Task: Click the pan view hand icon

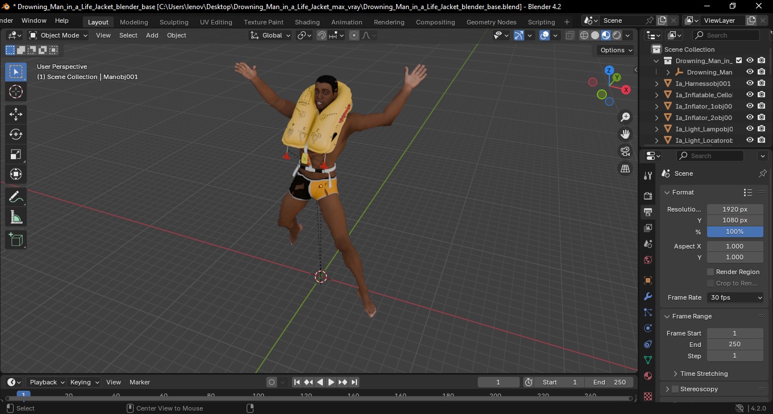Action: pos(625,134)
